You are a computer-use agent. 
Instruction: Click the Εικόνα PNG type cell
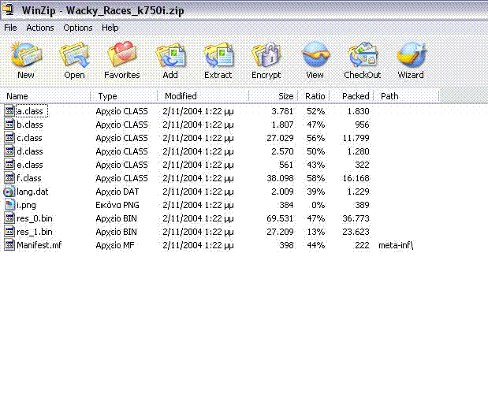point(117,205)
